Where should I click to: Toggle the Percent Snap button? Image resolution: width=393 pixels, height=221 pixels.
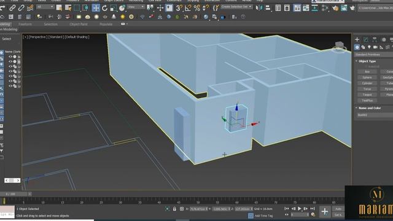point(197,8)
